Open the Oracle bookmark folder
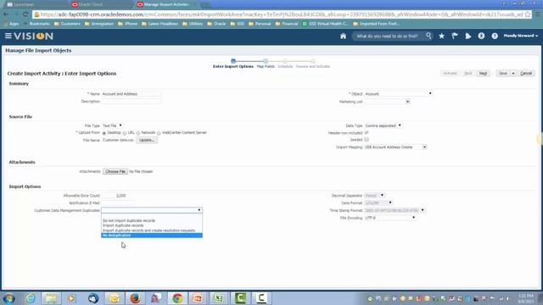 click(x=217, y=24)
